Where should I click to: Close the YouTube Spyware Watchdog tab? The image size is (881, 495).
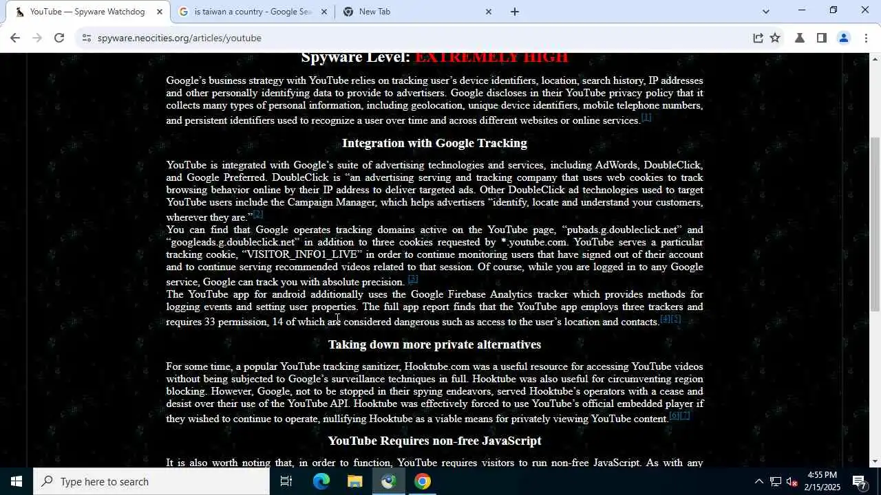(159, 12)
